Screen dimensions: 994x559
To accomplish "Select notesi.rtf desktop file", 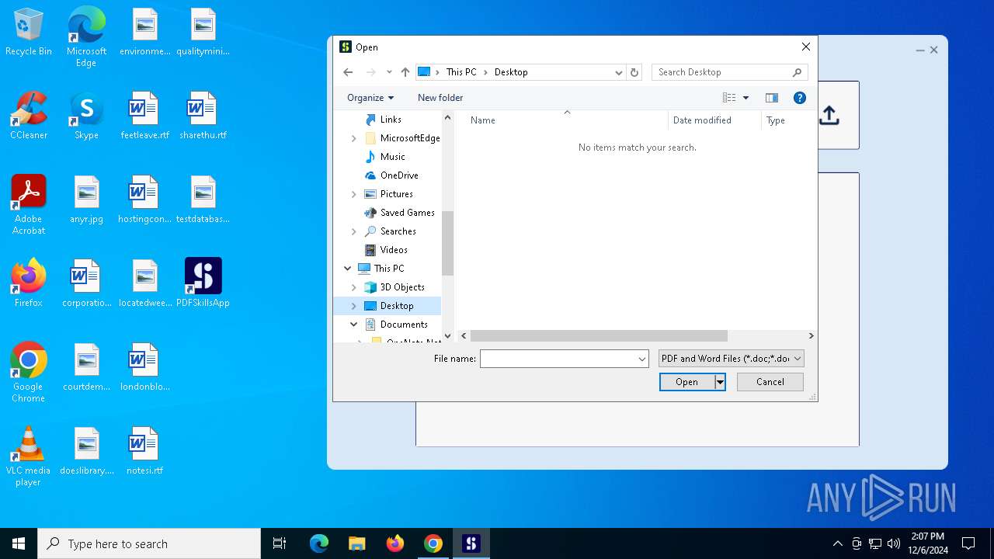I will [144, 452].
